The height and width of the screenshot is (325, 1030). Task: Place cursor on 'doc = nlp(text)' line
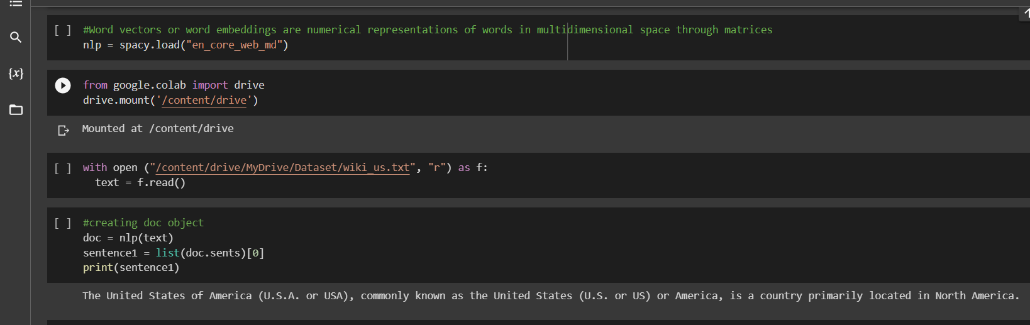point(128,238)
